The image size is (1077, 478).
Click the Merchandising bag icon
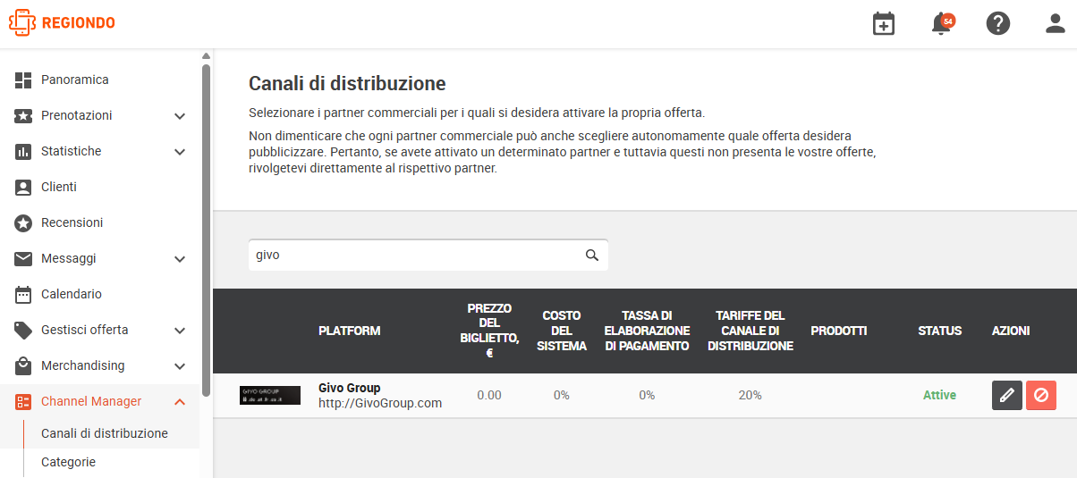(23, 365)
